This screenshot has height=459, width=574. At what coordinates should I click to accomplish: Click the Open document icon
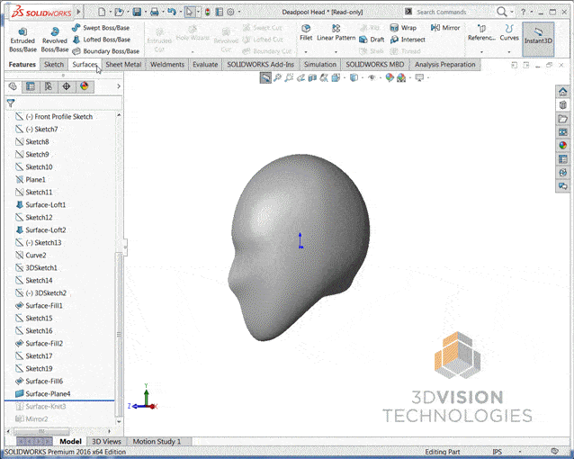(x=119, y=12)
